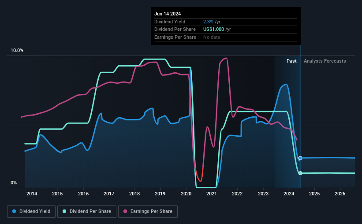Image resolution: width=362 pixels, height=224 pixels.
Task: Click the '2.3%' dividend yield value
Action: [x=208, y=22]
